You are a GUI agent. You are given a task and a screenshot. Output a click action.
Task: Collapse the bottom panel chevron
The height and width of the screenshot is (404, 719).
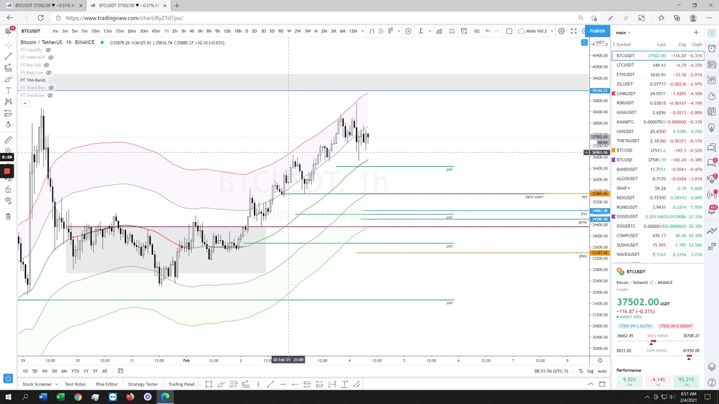590,384
